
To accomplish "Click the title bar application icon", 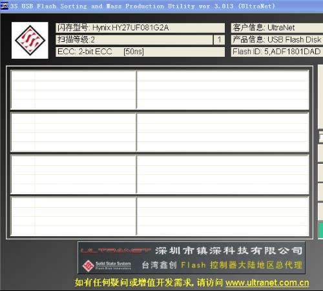I will tap(4, 6).
